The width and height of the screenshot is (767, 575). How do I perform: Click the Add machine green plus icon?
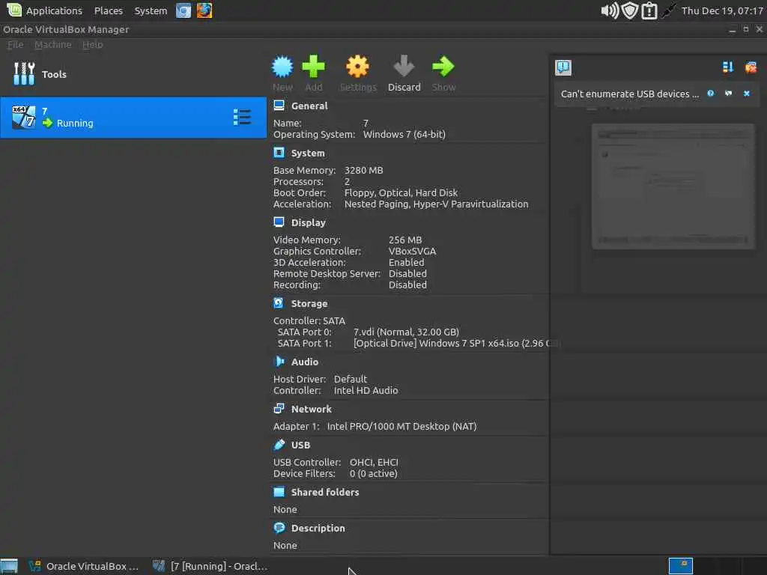[x=314, y=67]
